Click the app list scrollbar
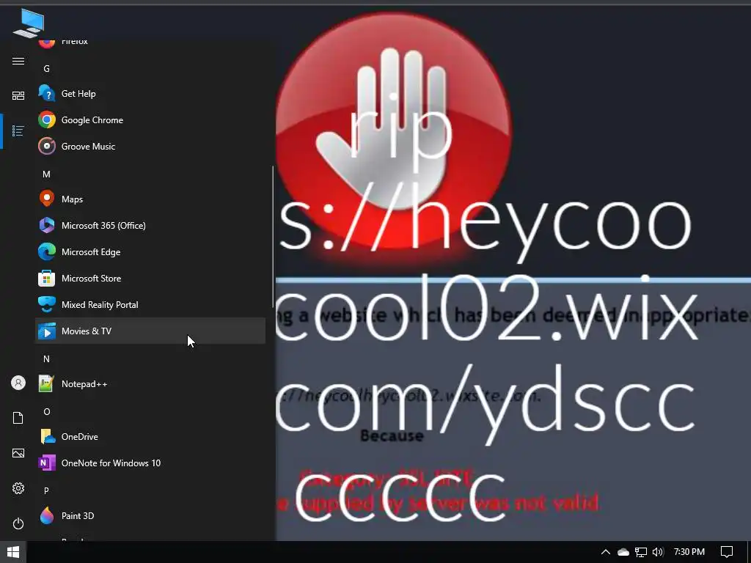 coord(273,237)
